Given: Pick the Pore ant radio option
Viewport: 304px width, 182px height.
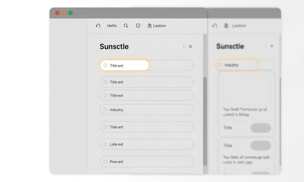Looking at the screenshot, I should (x=105, y=162).
